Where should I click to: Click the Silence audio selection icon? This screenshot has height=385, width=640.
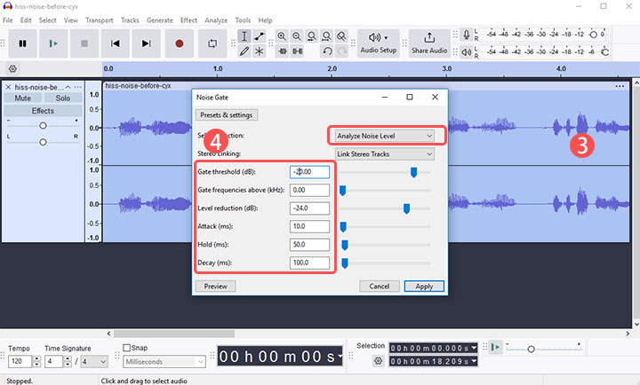[x=297, y=51]
